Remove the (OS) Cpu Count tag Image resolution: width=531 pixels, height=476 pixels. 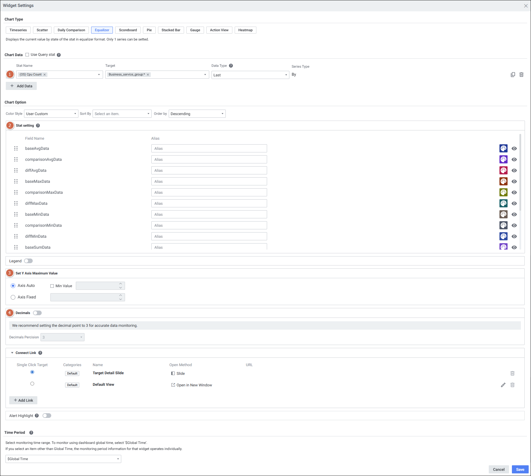45,75
